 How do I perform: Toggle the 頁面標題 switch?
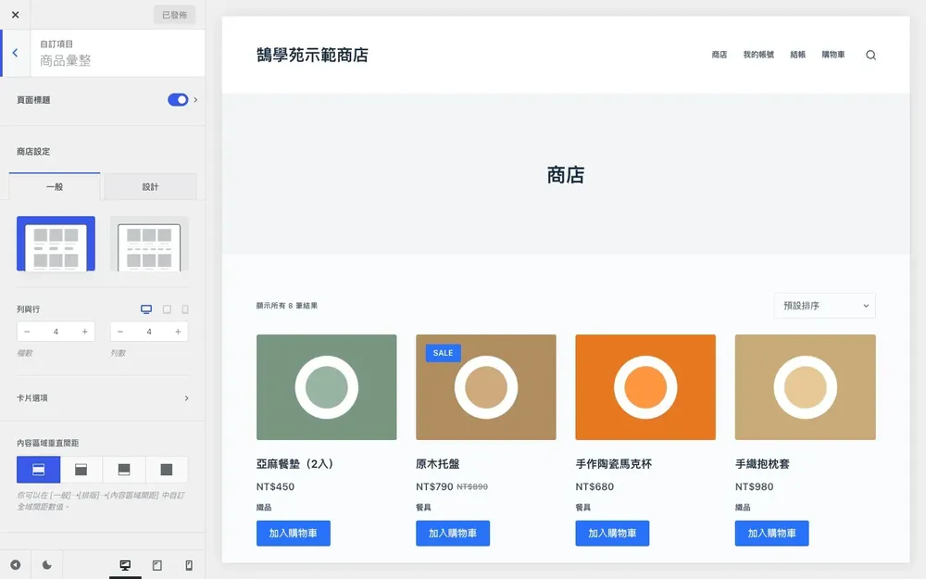pos(178,100)
